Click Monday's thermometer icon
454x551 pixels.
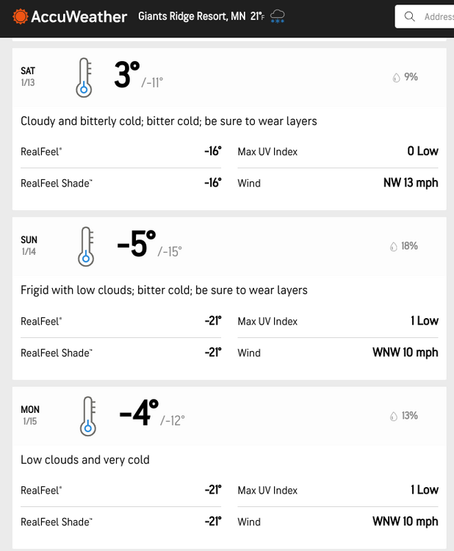[x=88, y=416]
